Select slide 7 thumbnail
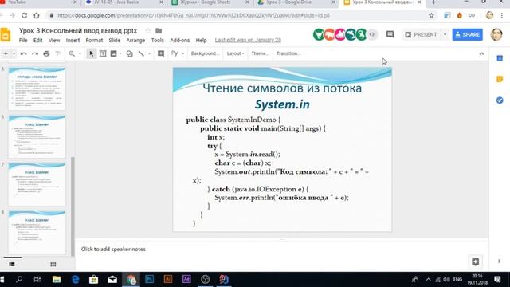 click(x=37, y=184)
